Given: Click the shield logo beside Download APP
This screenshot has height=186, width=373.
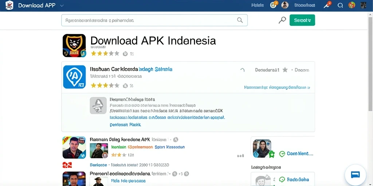Looking at the screenshot, I should click(9, 5).
